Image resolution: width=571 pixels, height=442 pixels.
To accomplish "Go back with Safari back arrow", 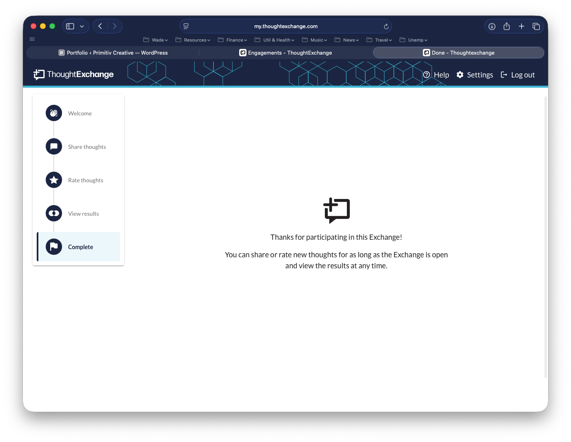I will [100, 26].
